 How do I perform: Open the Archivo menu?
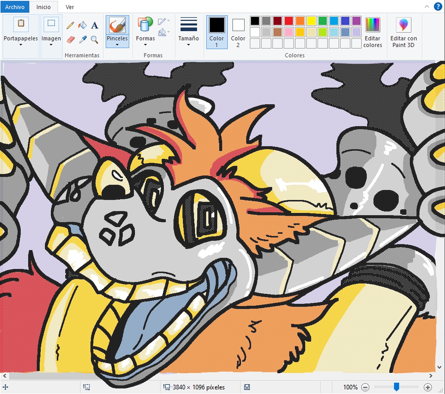(x=15, y=7)
